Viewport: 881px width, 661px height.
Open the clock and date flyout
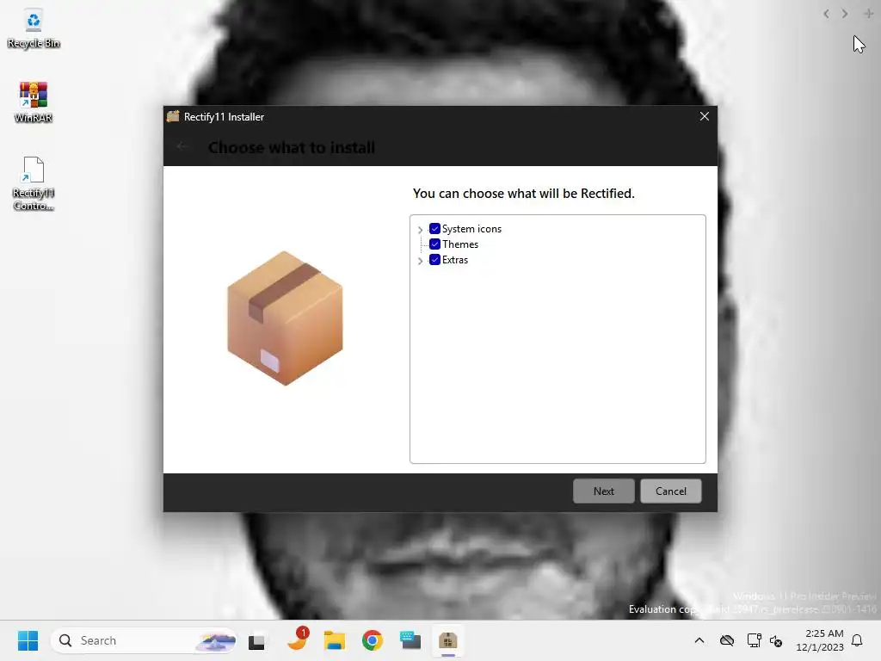pos(820,640)
